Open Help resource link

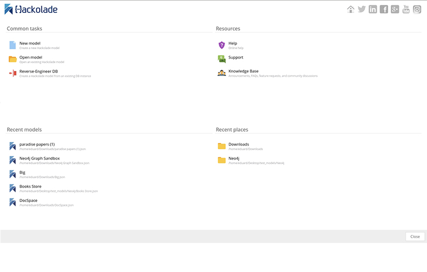coord(232,43)
